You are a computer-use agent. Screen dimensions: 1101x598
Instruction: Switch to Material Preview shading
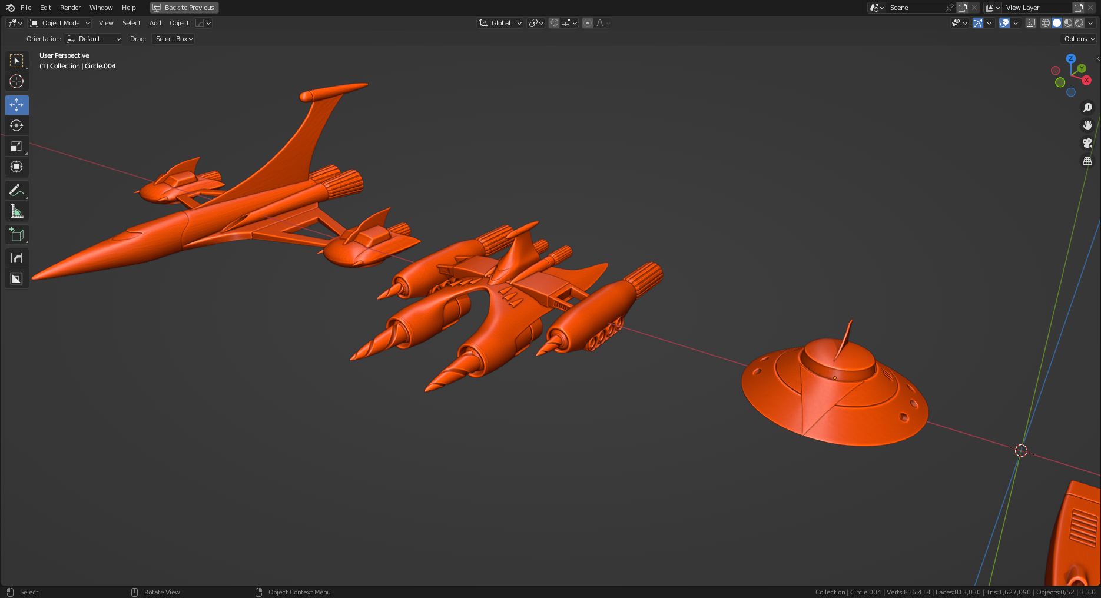(x=1068, y=23)
